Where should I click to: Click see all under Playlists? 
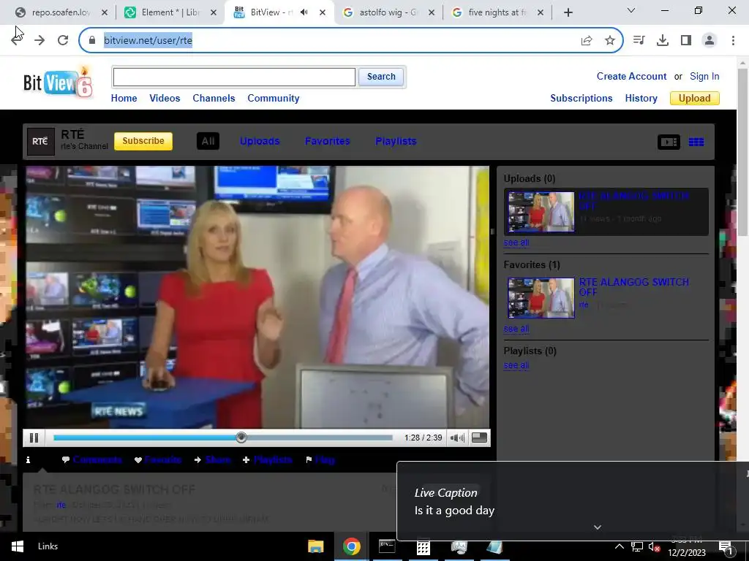(516, 365)
